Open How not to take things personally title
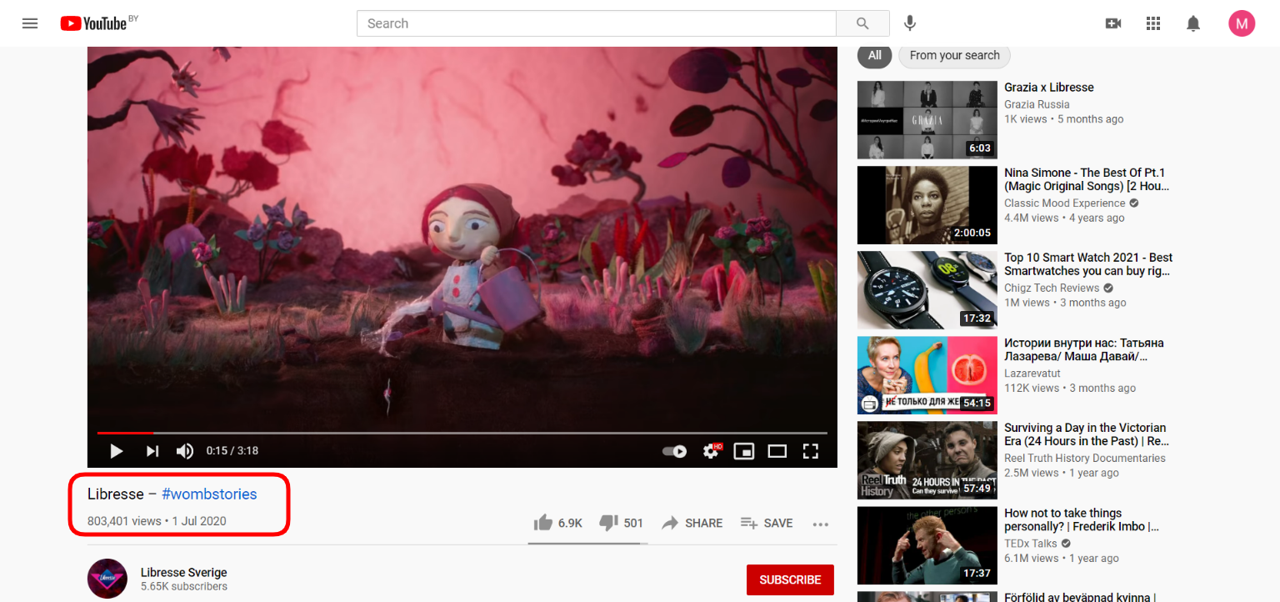1280x602 pixels. 1082,519
